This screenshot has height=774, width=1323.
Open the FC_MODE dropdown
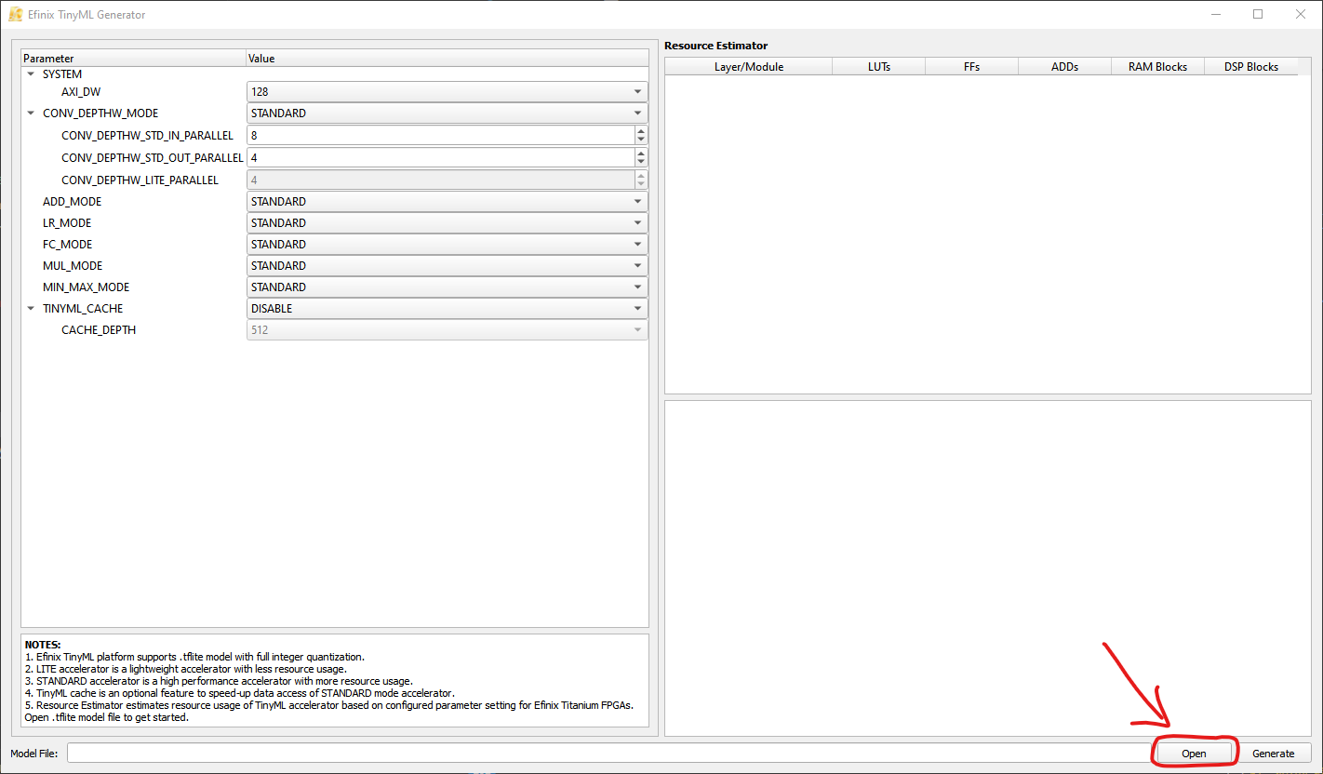tap(448, 245)
